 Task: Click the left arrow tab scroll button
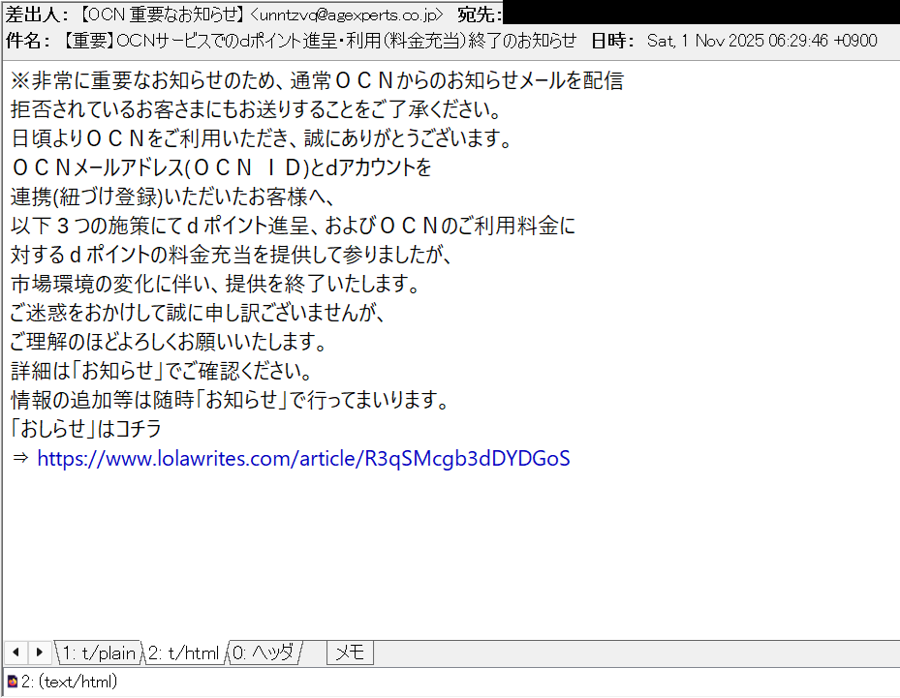click(x=16, y=652)
